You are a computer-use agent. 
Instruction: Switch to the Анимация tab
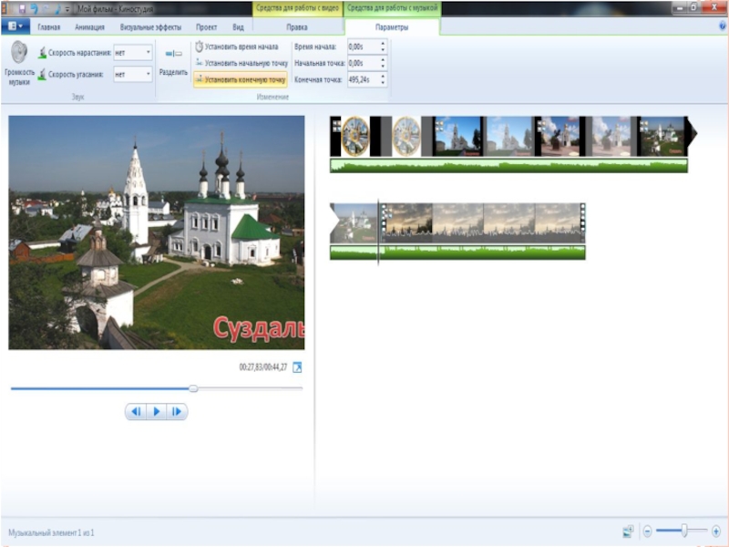pyautogui.click(x=89, y=27)
